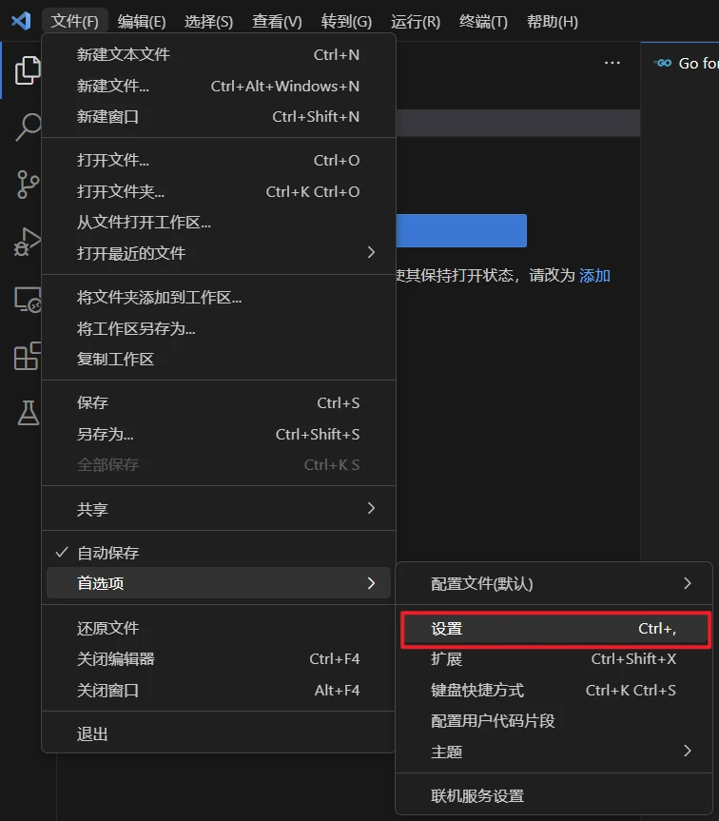The image size is (719, 821).
Task: Open the 查看(V) menu
Action: 277,22
